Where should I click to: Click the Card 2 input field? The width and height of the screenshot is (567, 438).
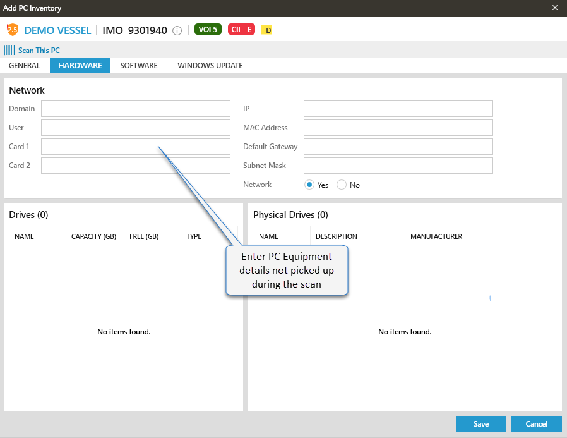coord(136,166)
